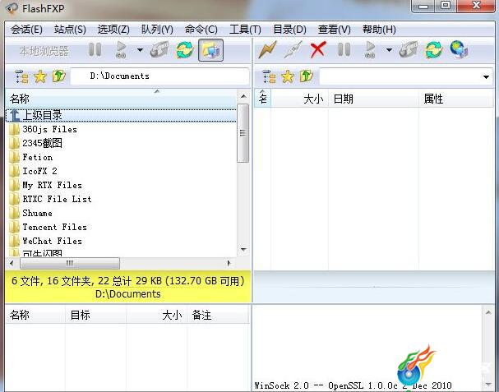Click the remote pane pause button

pos(344,50)
